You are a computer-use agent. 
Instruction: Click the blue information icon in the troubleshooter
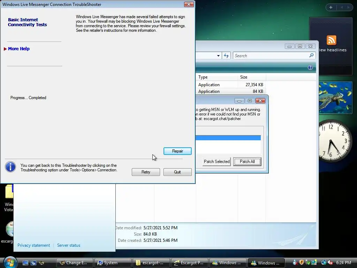click(x=10, y=167)
